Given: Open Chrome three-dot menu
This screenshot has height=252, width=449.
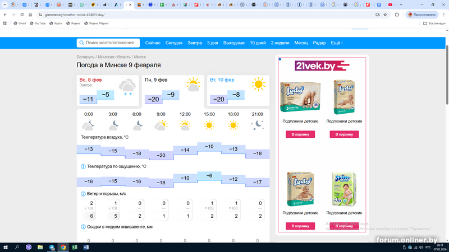Looking at the screenshot, I should point(443,15).
